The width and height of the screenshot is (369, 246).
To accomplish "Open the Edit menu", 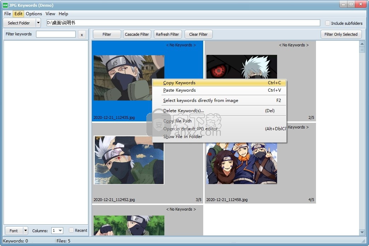I will [18, 14].
